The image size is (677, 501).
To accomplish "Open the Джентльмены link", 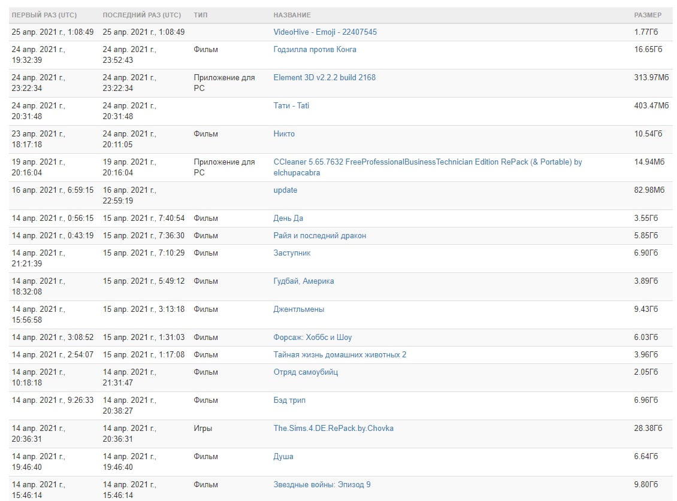I will click(x=299, y=309).
